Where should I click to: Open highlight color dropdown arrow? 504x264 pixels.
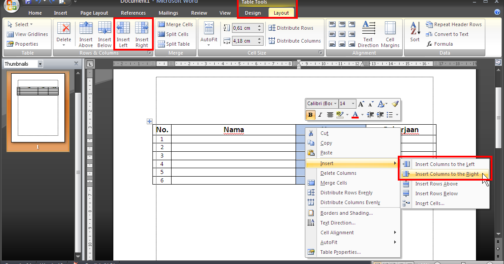(347, 114)
